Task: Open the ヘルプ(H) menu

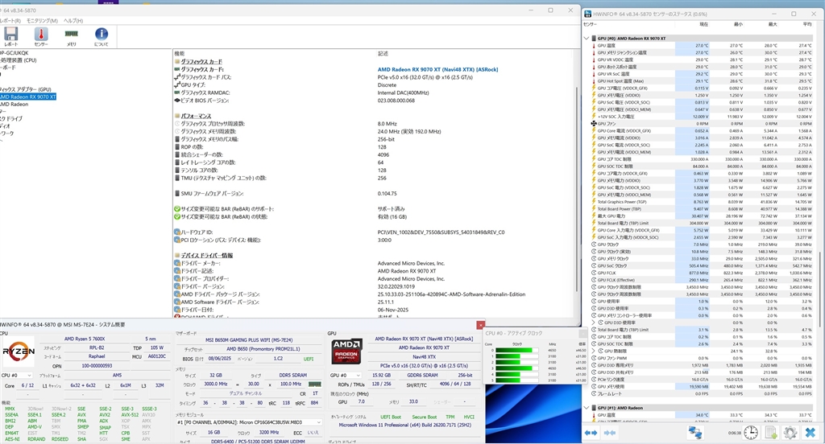Action: point(73,20)
